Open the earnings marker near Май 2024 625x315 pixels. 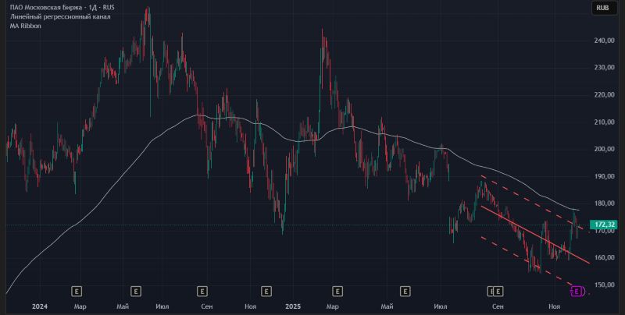(x=136, y=292)
